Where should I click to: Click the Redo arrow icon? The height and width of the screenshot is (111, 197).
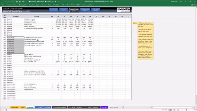(x=27, y=2)
